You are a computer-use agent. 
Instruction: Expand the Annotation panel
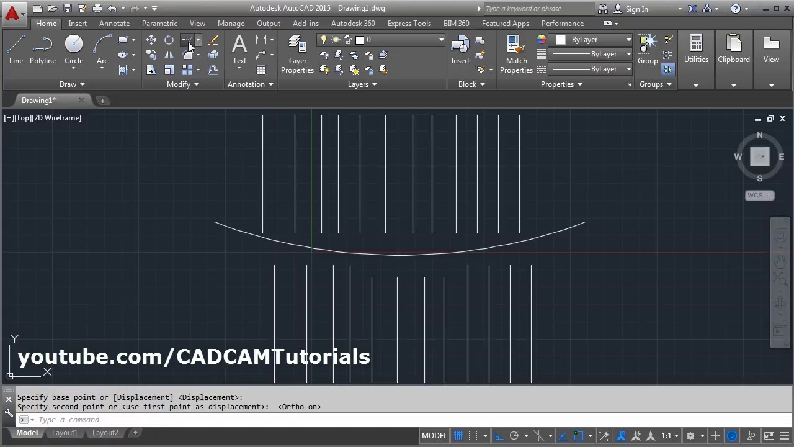(250, 84)
